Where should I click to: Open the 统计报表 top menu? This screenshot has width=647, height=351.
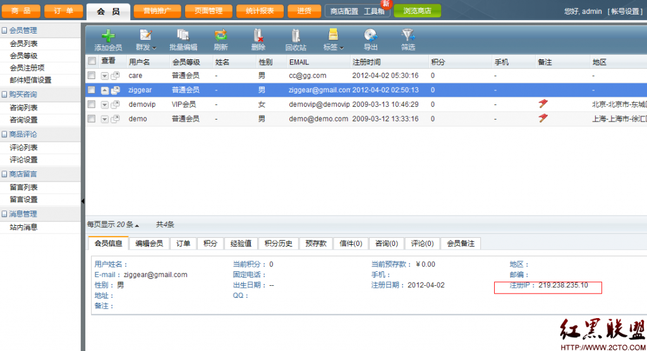pos(260,11)
